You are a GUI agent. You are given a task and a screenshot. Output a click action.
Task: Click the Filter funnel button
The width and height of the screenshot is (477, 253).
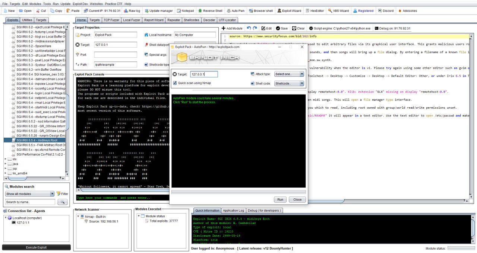point(62,194)
